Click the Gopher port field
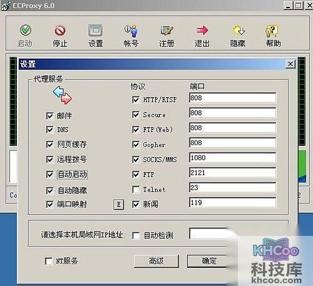313x286 pixels. pos(232,143)
